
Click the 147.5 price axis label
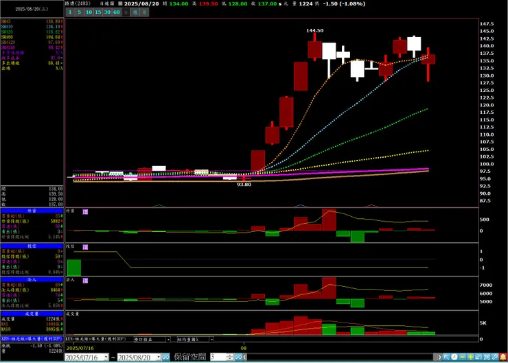[487, 24]
